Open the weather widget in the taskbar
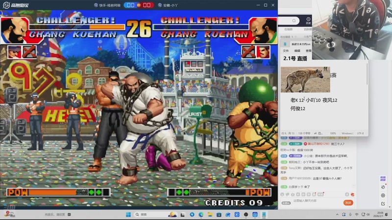 click(9, 214)
